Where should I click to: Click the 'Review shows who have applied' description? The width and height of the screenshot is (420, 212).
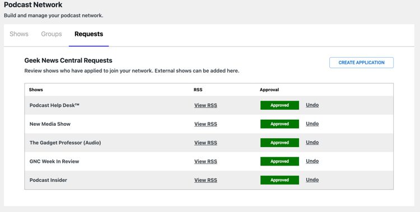click(x=132, y=71)
